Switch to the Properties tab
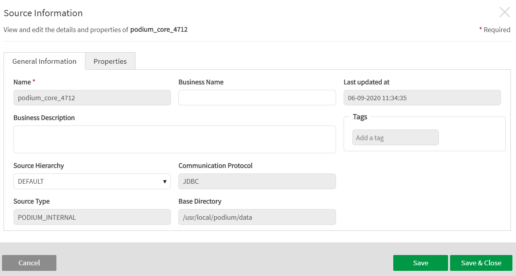Viewport: 516px width, 276px height. (x=110, y=61)
